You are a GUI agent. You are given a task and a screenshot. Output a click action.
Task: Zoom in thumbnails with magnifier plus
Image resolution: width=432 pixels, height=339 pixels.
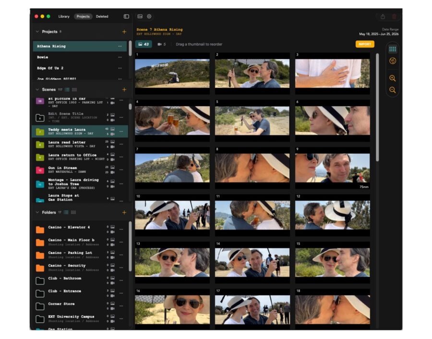(x=393, y=78)
